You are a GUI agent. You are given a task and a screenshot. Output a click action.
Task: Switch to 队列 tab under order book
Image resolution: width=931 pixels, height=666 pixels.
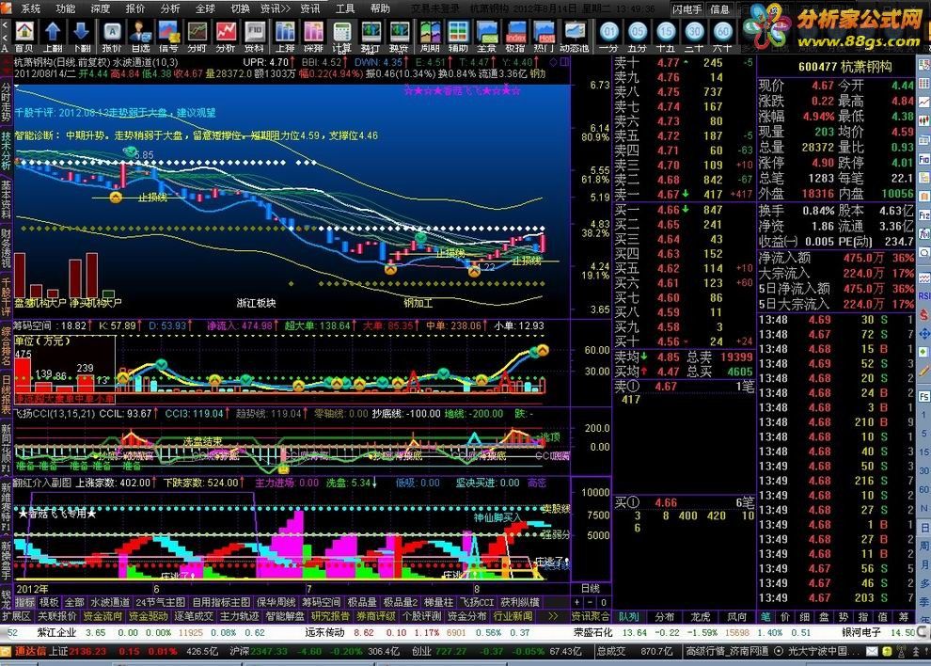[629, 617]
